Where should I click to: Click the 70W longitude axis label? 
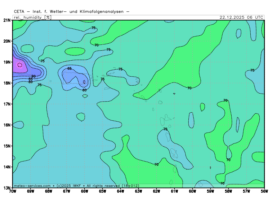(x=12, y=191)
